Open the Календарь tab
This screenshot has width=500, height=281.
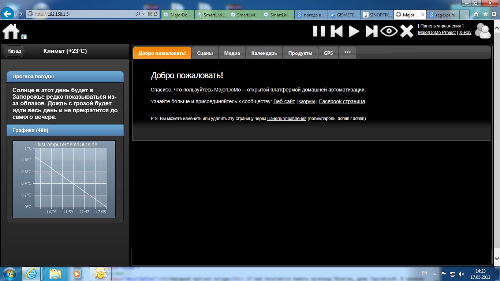264,53
